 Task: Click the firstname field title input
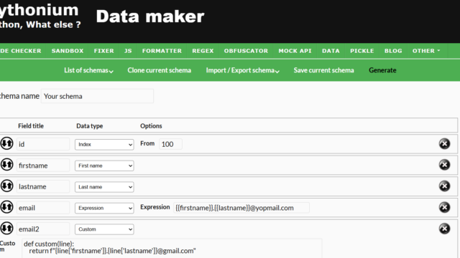click(x=43, y=166)
